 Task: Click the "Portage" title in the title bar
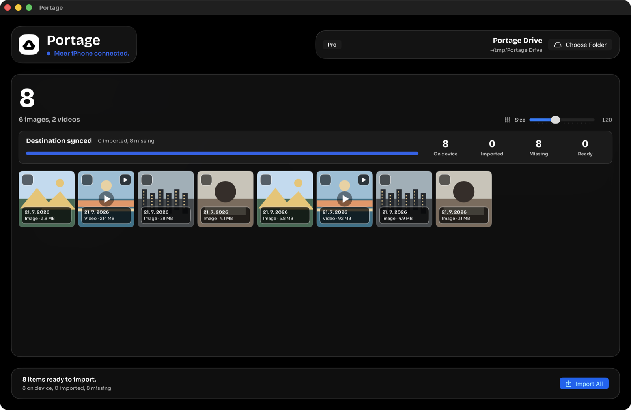click(x=51, y=7)
